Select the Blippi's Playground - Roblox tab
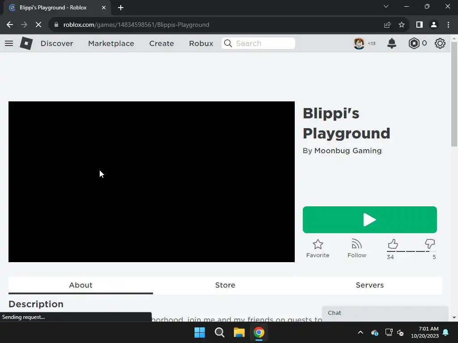458x343 pixels. pyautogui.click(x=57, y=8)
